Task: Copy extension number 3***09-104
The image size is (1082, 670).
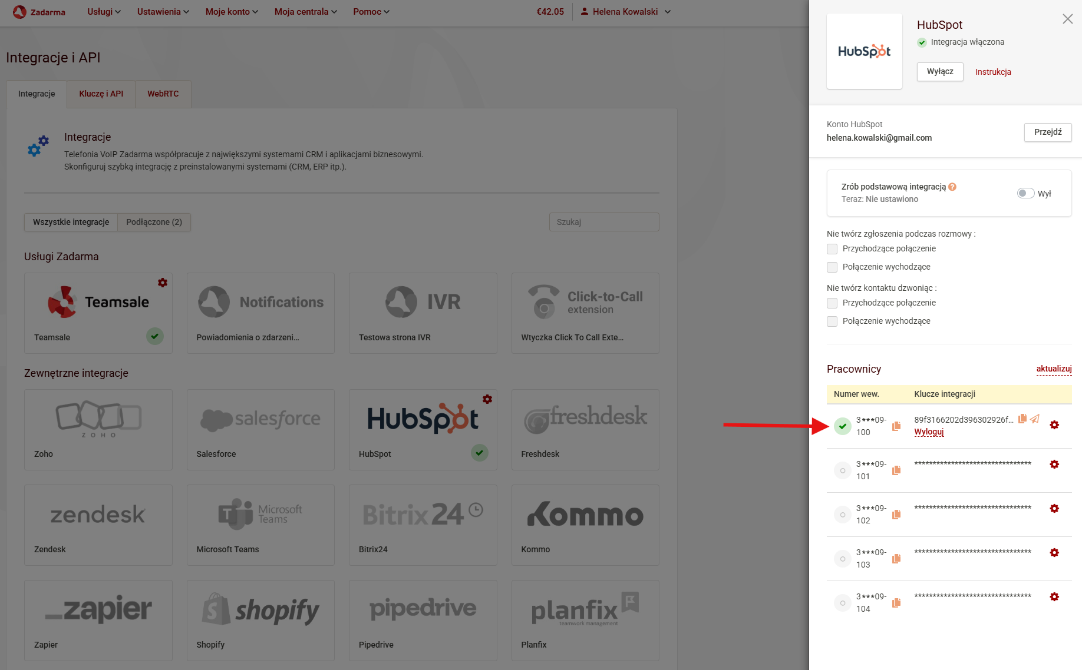Action: point(896,603)
